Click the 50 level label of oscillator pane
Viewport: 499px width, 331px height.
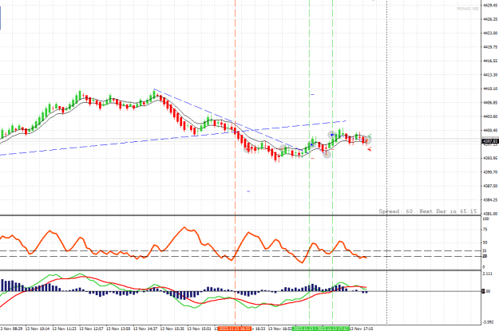pos(485,242)
